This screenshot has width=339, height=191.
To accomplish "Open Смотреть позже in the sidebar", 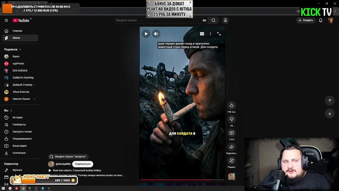I will [20, 132].
